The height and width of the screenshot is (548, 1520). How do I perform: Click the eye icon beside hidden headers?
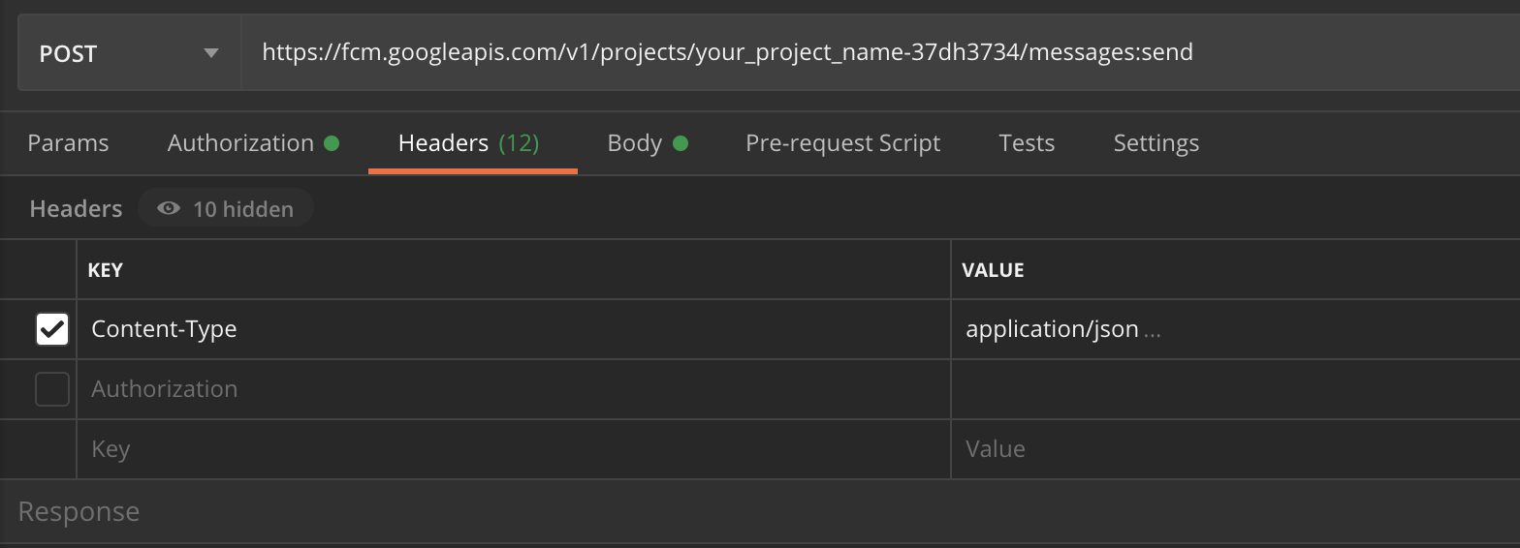click(x=169, y=209)
